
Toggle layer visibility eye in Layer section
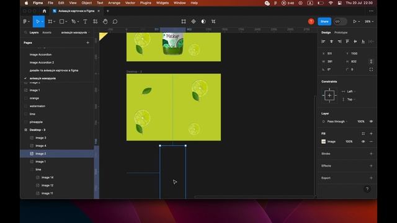[371, 121]
